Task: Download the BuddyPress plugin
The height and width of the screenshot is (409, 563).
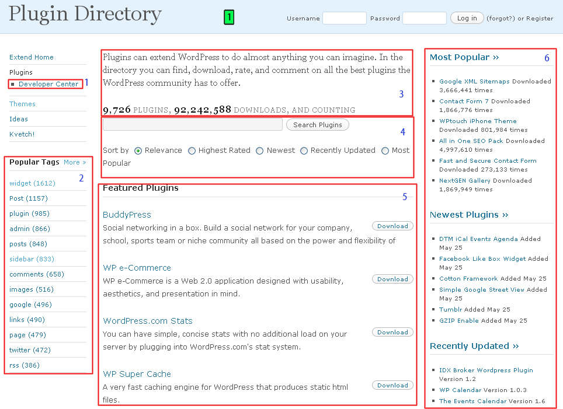Action: point(392,226)
